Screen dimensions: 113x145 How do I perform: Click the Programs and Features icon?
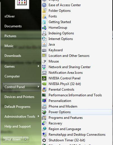[44, 118]
